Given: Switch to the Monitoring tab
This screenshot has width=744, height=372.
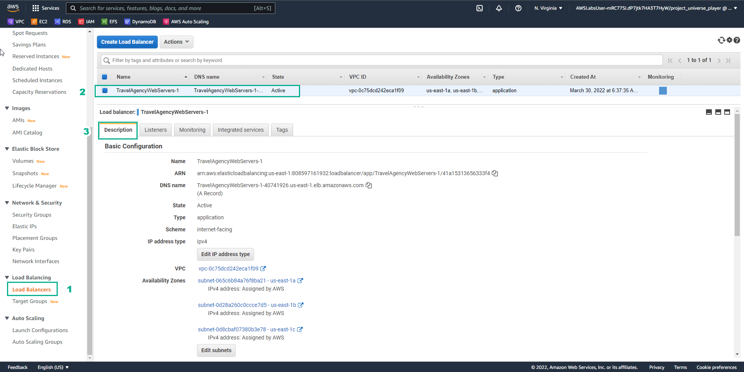Looking at the screenshot, I should pos(192,130).
